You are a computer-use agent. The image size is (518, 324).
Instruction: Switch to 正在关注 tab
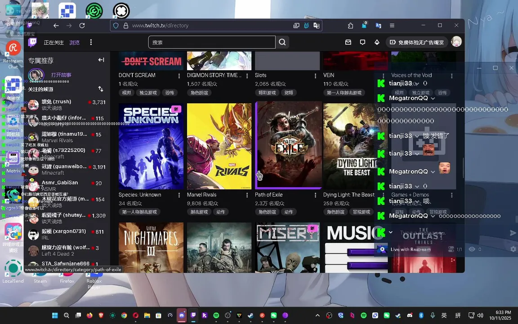[54, 42]
